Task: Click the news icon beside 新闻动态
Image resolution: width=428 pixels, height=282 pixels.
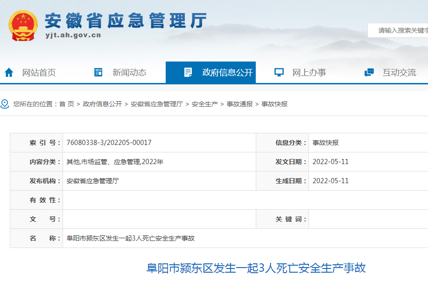Action: click(x=98, y=72)
